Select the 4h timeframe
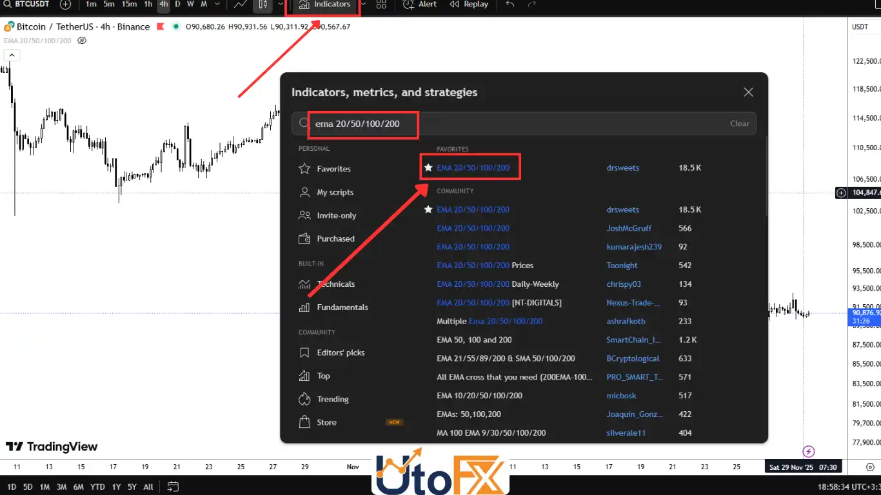 click(163, 5)
